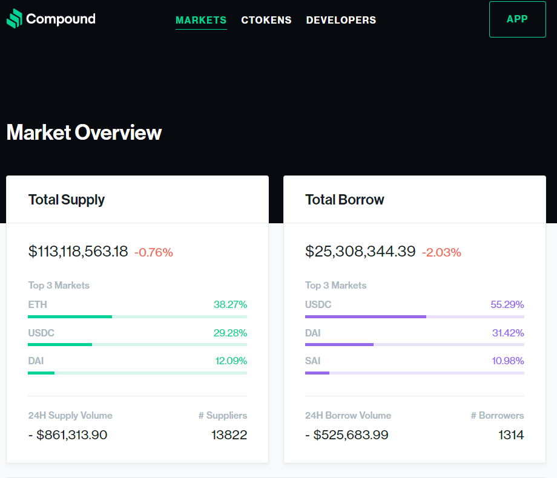Click the 55.29% USDC borrow share
557x478 pixels.
pyautogui.click(x=507, y=305)
